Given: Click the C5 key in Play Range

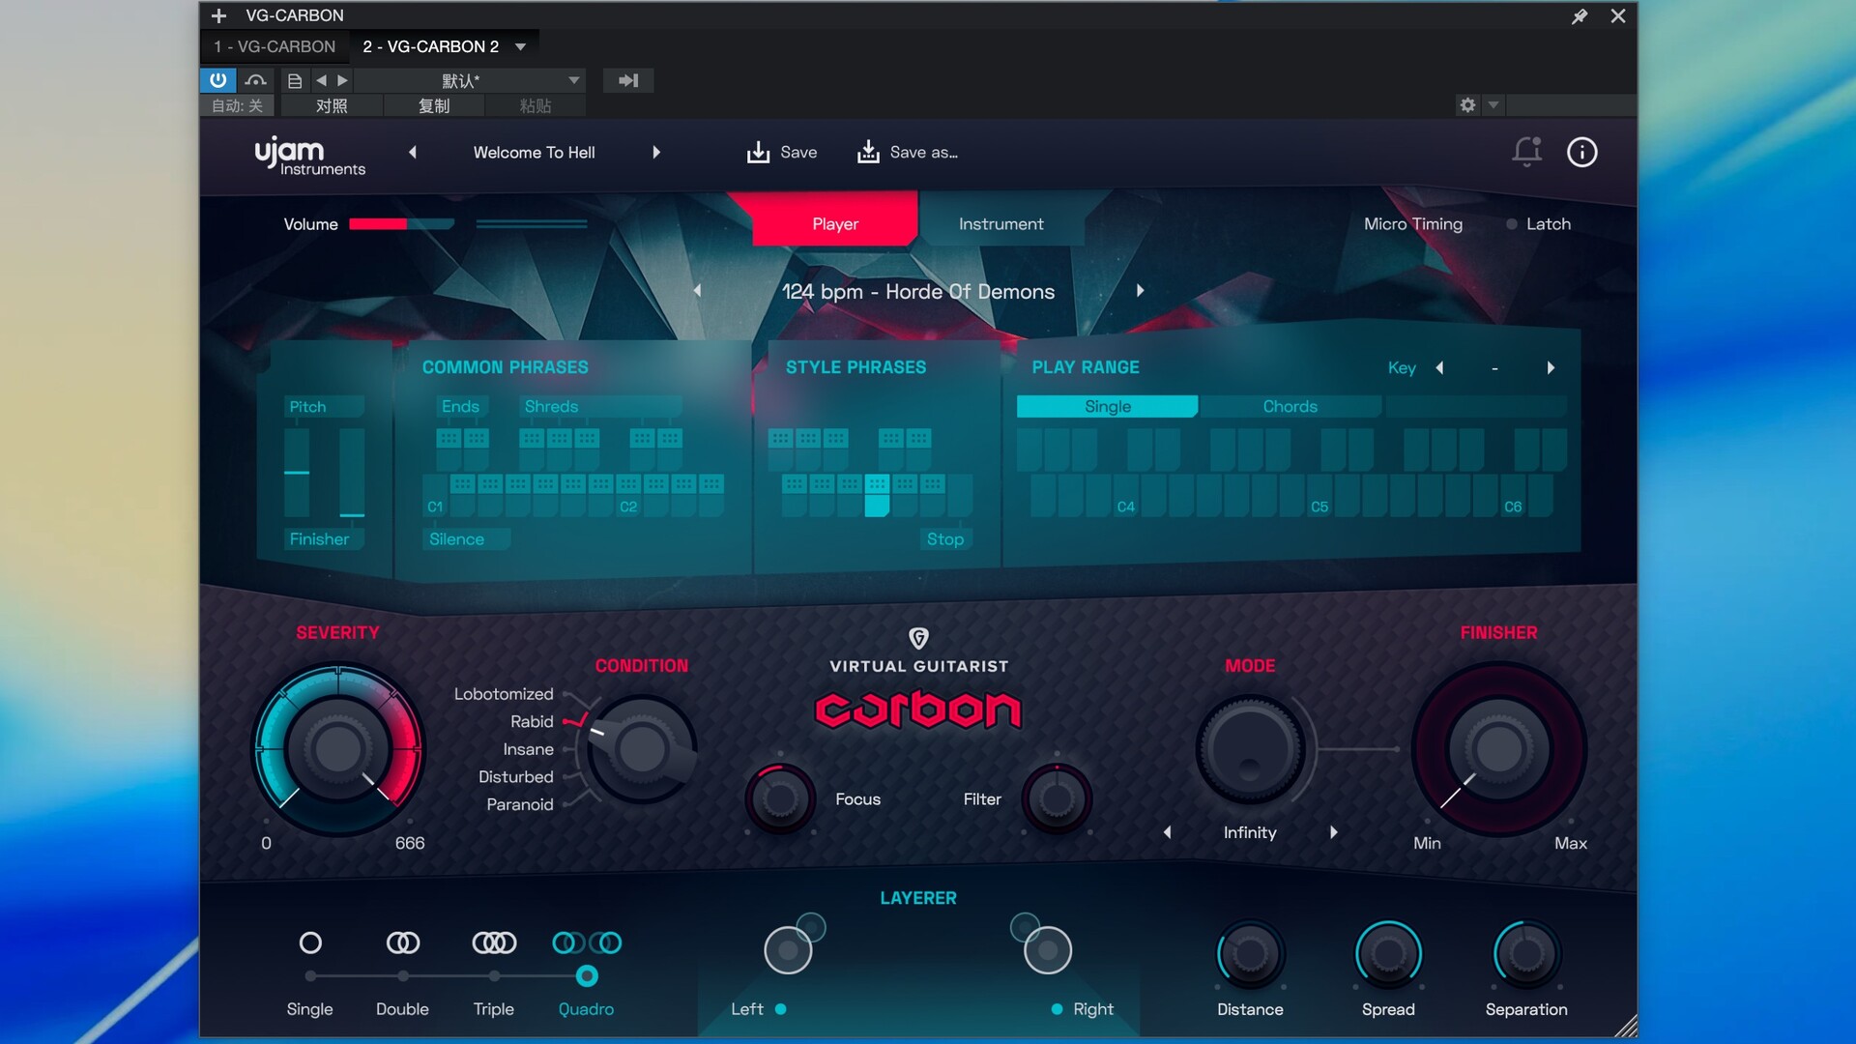Looking at the screenshot, I should tap(1319, 496).
